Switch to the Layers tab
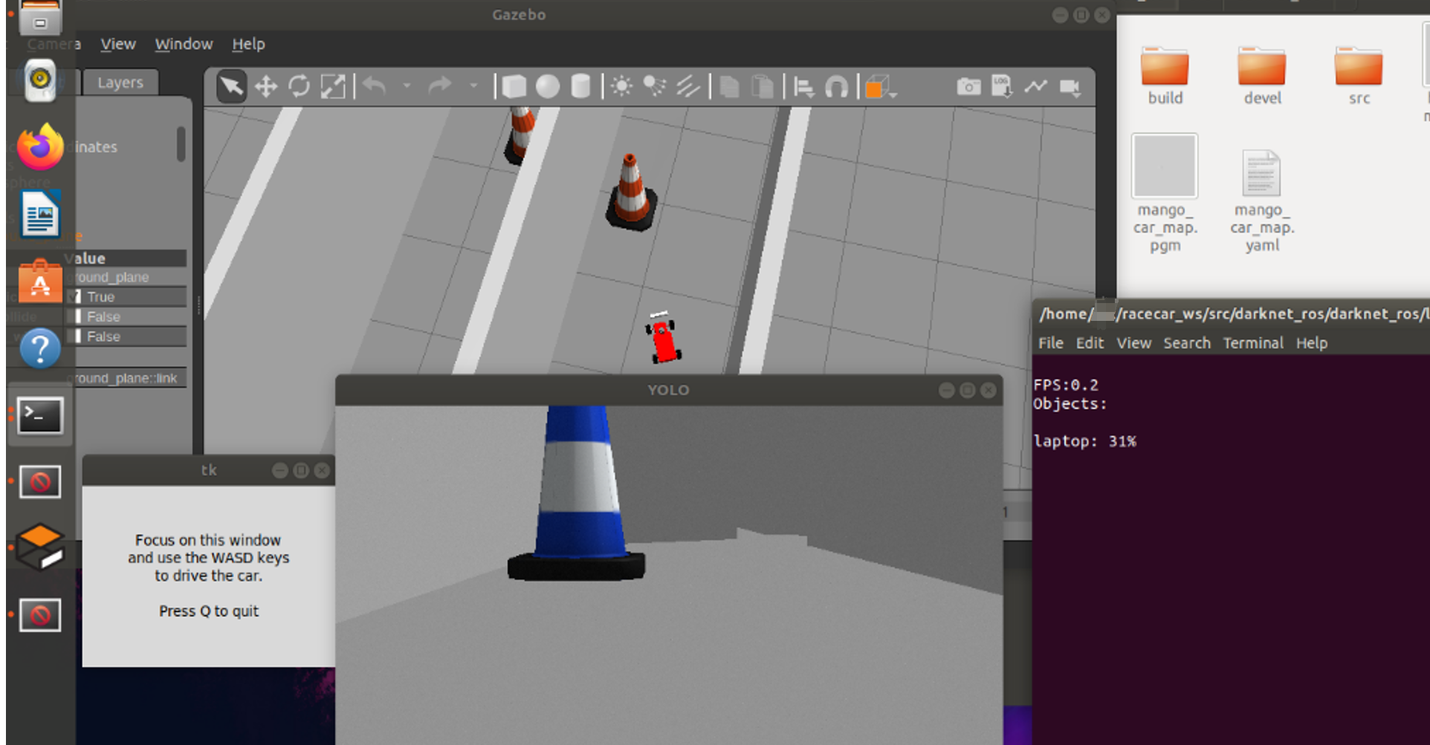The height and width of the screenshot is (745, 1430). coord(120,82)
